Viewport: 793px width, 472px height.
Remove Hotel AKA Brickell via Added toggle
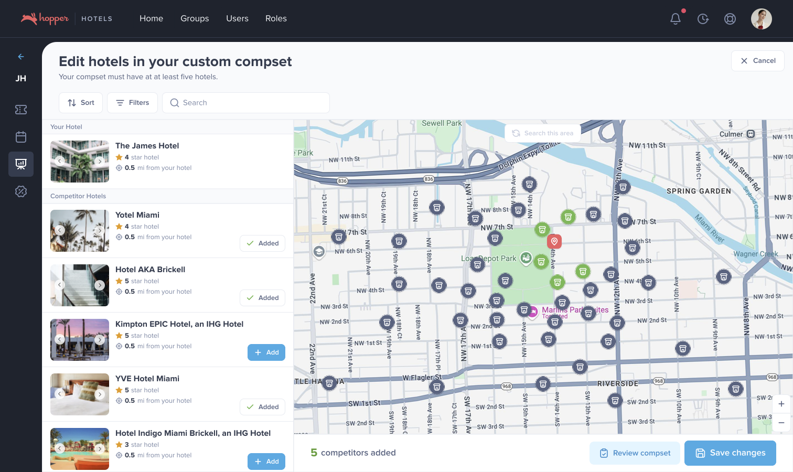click(263, 298)
